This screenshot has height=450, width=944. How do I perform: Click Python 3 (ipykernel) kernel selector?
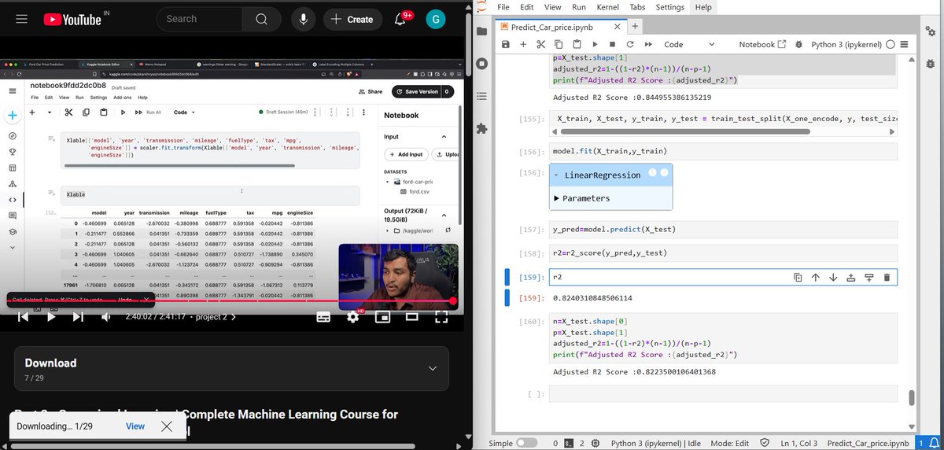coord(847,45)
